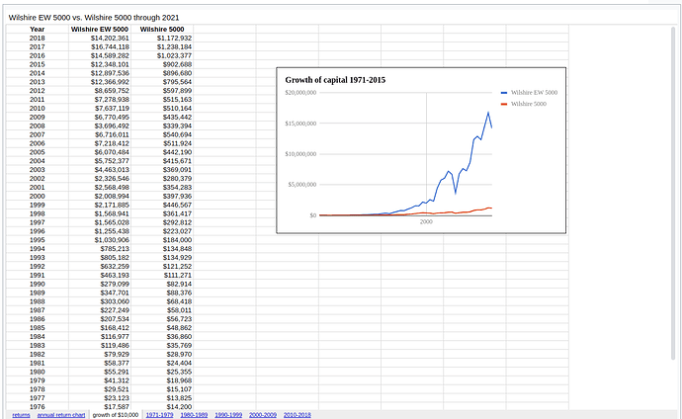
Task: Go to the 1980-1989 sheet
Action: point(195,415)
